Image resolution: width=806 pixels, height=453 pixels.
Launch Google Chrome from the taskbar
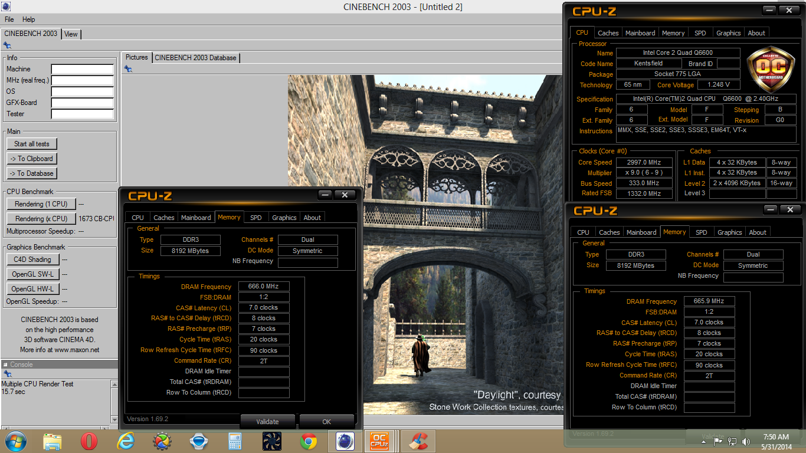tap(309, 441)
